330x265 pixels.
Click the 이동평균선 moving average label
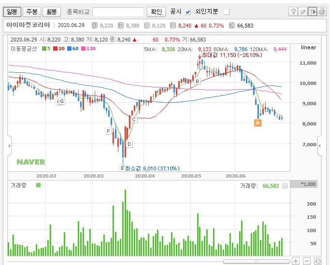[x=24, y=49]
